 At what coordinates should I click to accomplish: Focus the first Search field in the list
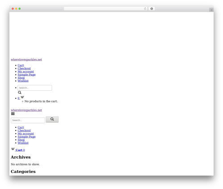pyautogui.click(x=35, y=88)
